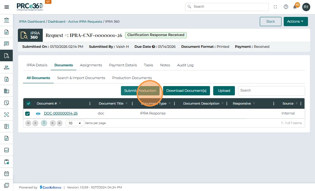Click Submit Production button
Image resolution: width=315 pixels, height=191 pixels.
point(140,91)
